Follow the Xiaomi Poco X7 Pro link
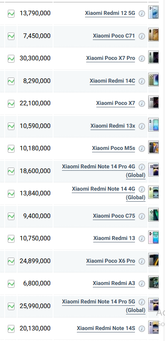The width and height of the screenshot is (165, 341). 110,58
